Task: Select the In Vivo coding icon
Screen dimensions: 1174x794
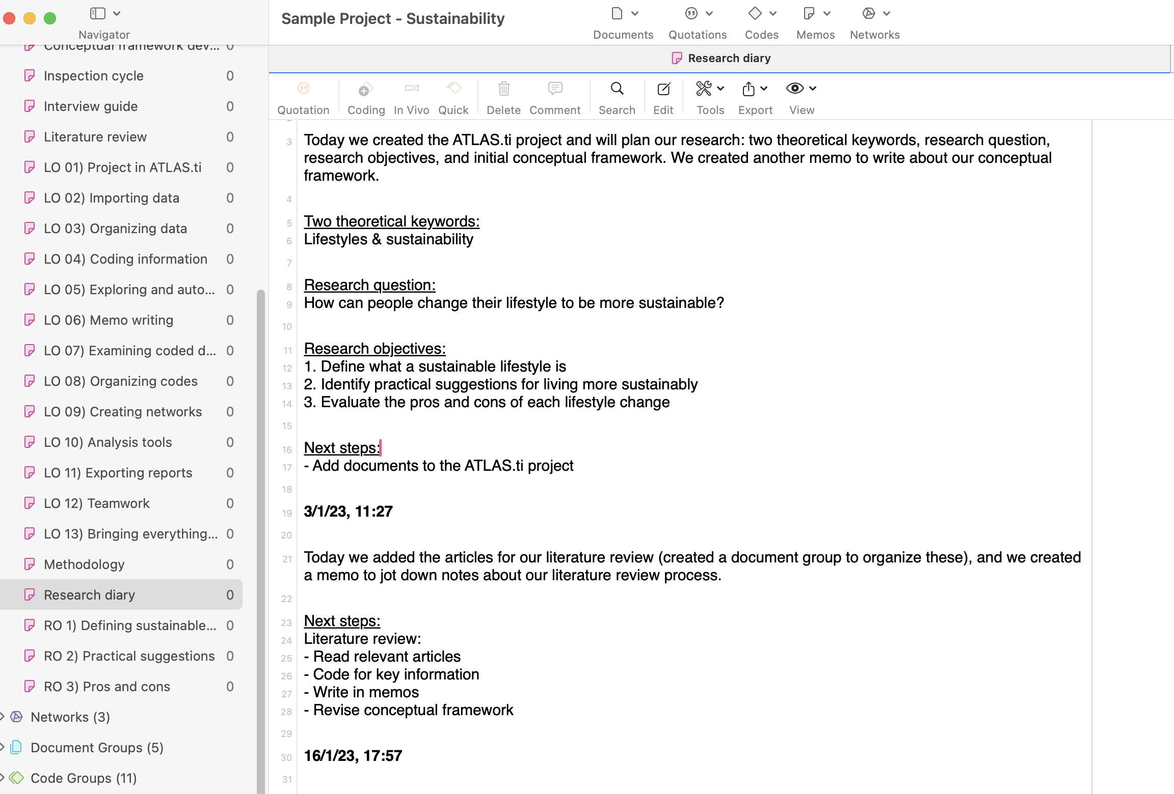Action: tap(412, 89)
